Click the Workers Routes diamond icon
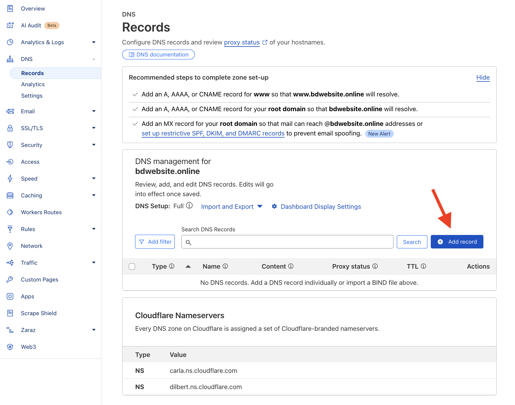Viewport: 515px width, 405px height. [10, 212]
